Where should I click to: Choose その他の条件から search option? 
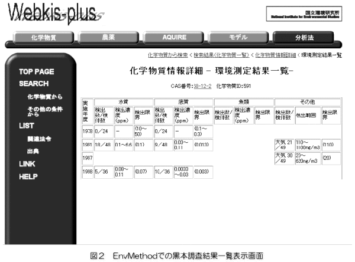[45, 112]
